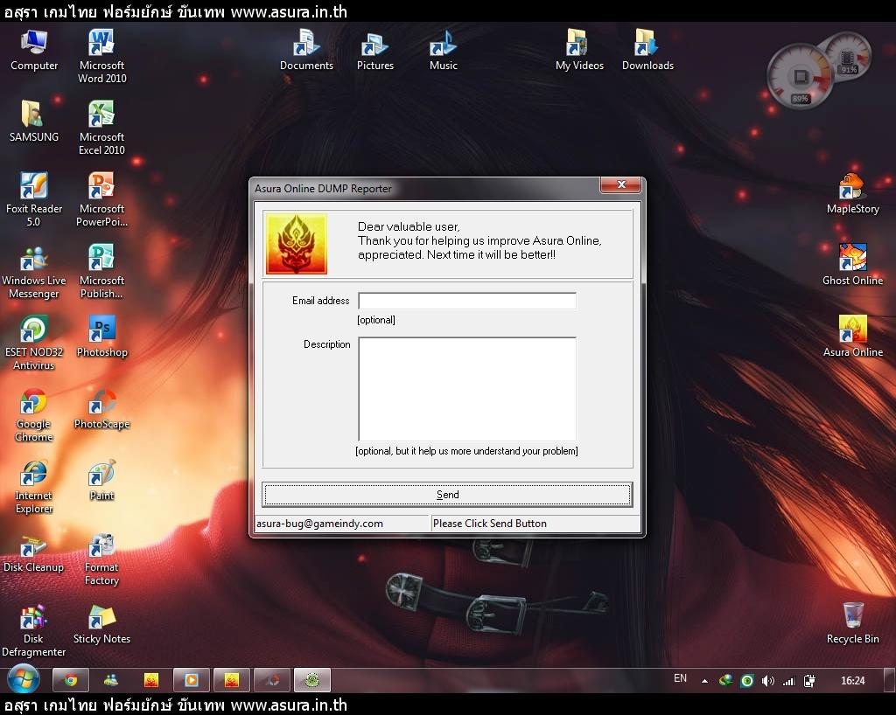Select the Internet Explorer shortcut
Viewport: 896px width, 715px height.
34,486
